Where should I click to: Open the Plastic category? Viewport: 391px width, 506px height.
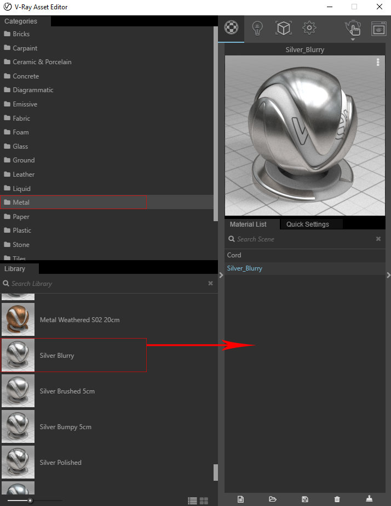pyautogui.click(x=106, y=230)
